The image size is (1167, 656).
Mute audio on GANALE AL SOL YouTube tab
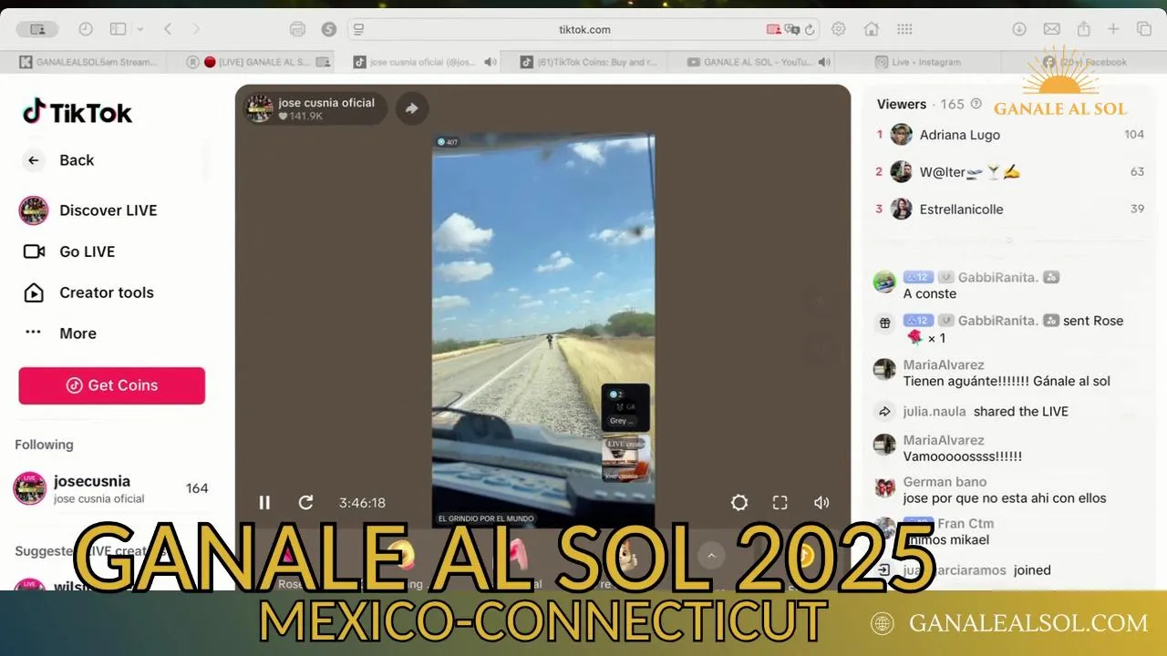pos(824,62)
